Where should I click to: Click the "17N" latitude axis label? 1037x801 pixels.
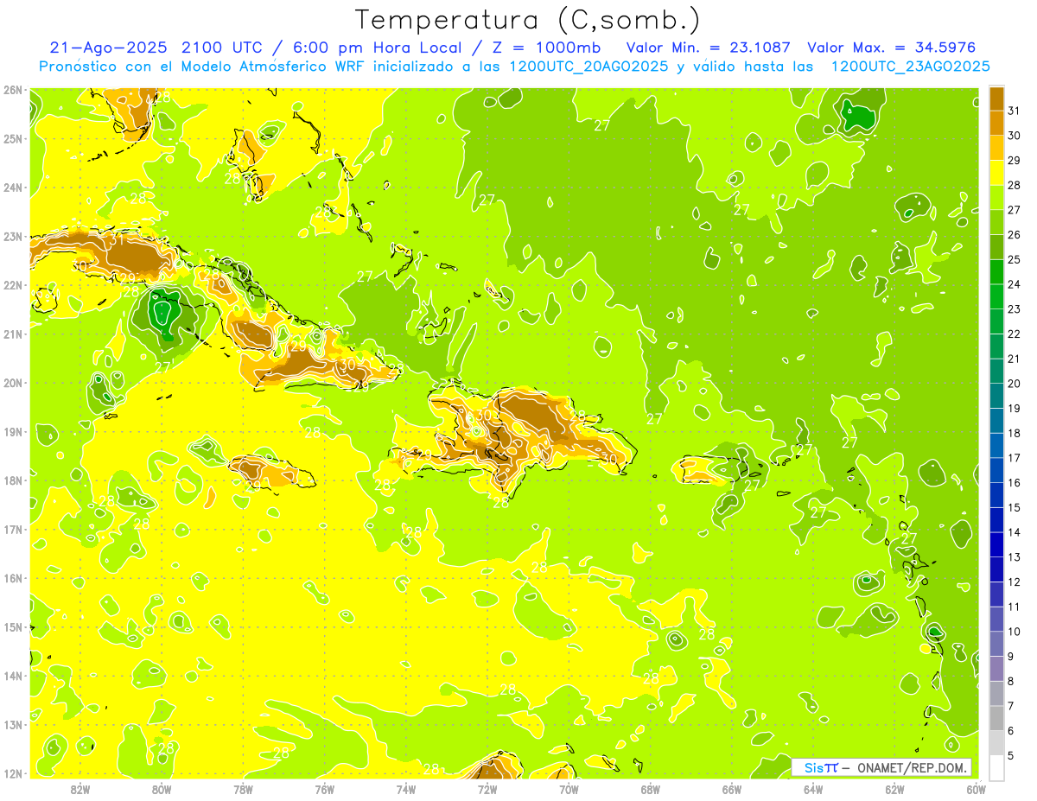click(x=12, y=529)
